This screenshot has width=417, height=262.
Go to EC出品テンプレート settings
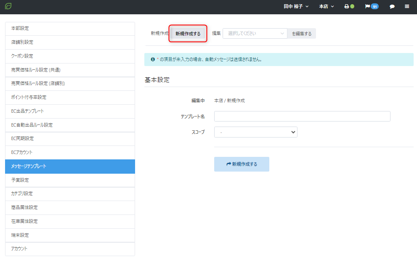point(70,111)
